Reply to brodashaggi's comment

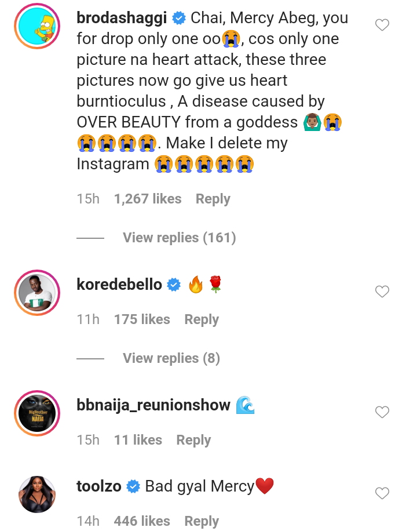pos(213,199)
